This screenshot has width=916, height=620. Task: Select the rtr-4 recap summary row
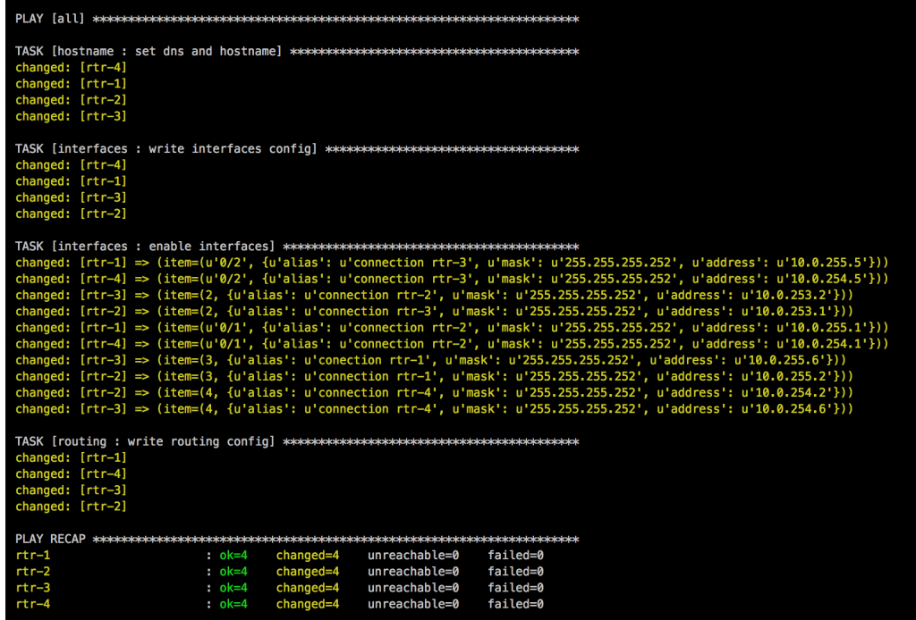[x=268, y=603]
